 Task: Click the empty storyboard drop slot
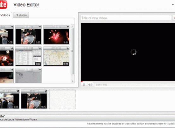[x=63, y=99]
